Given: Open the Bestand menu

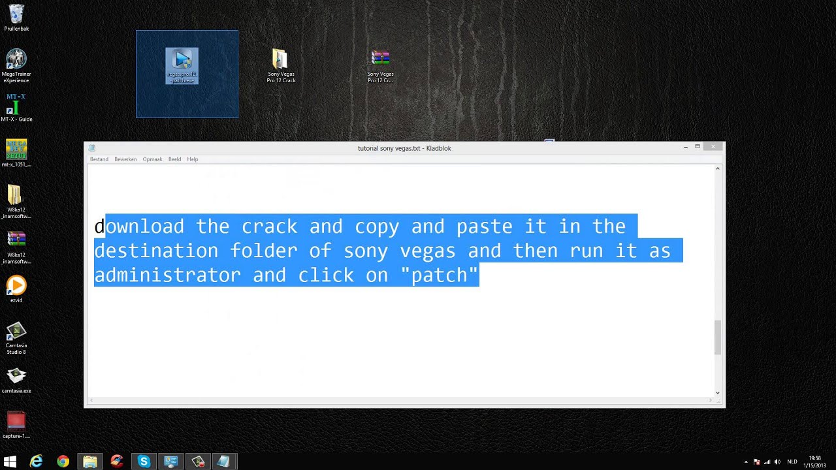Looking at the screenshot, I should tap(99, 159).
